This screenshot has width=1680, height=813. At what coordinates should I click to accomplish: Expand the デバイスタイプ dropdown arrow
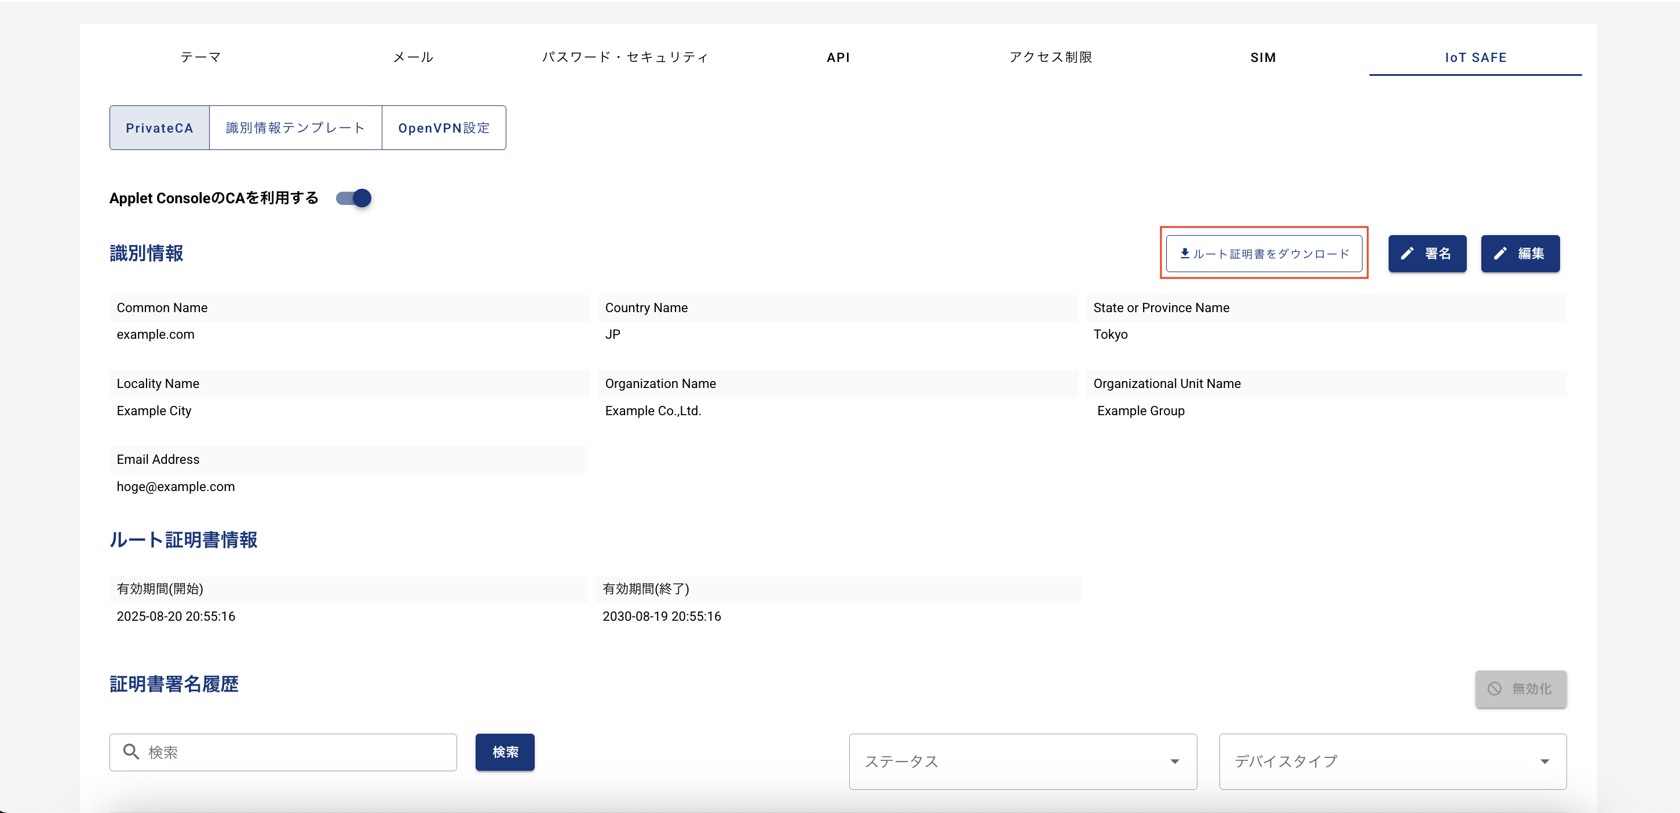(x=1544, y=761)
